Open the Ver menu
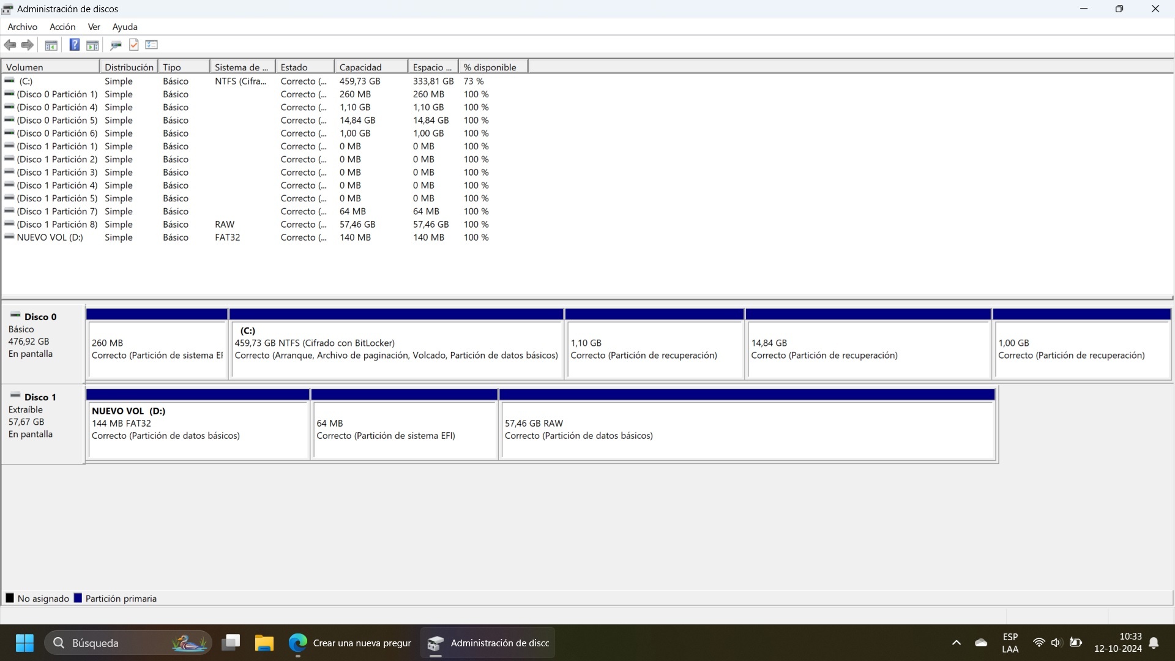The width and height of the screenshot is (1175, 661). [94, 27]
